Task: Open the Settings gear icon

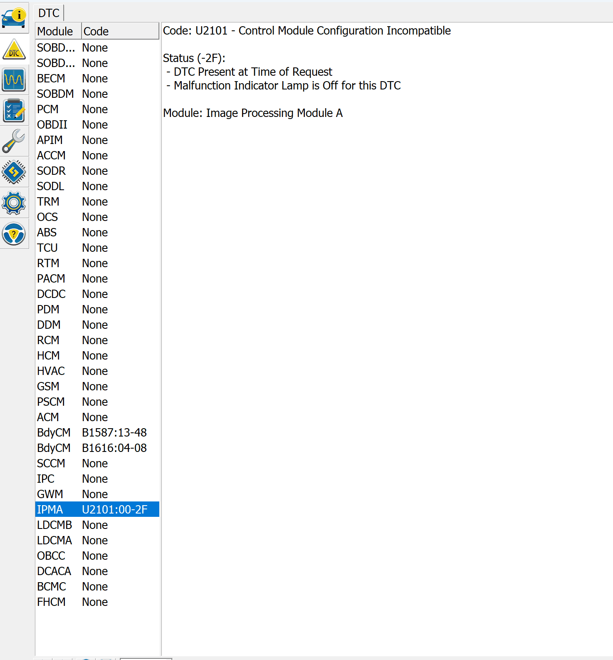Action: [x=14, y=203]
